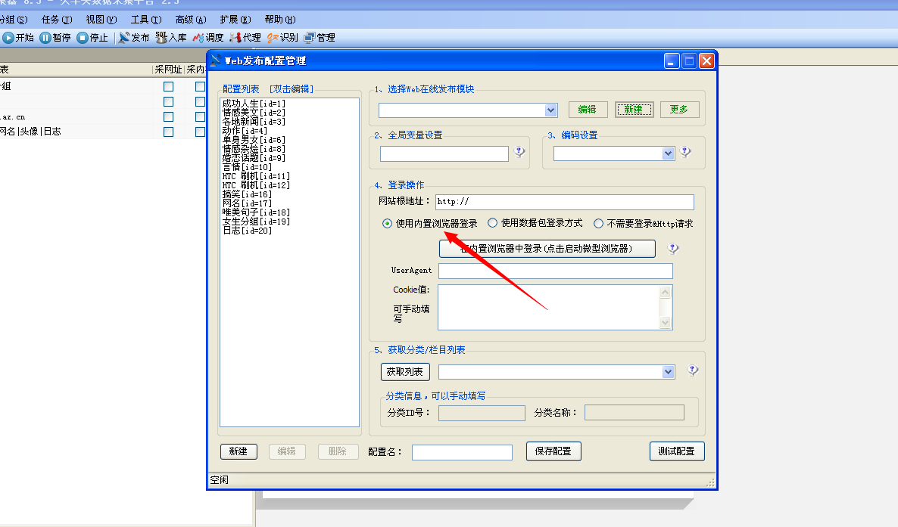898x527 pixels.
Task: Tick 采网址 checkbox in 网名|头像|日志 row
Action: click(168, 132)
